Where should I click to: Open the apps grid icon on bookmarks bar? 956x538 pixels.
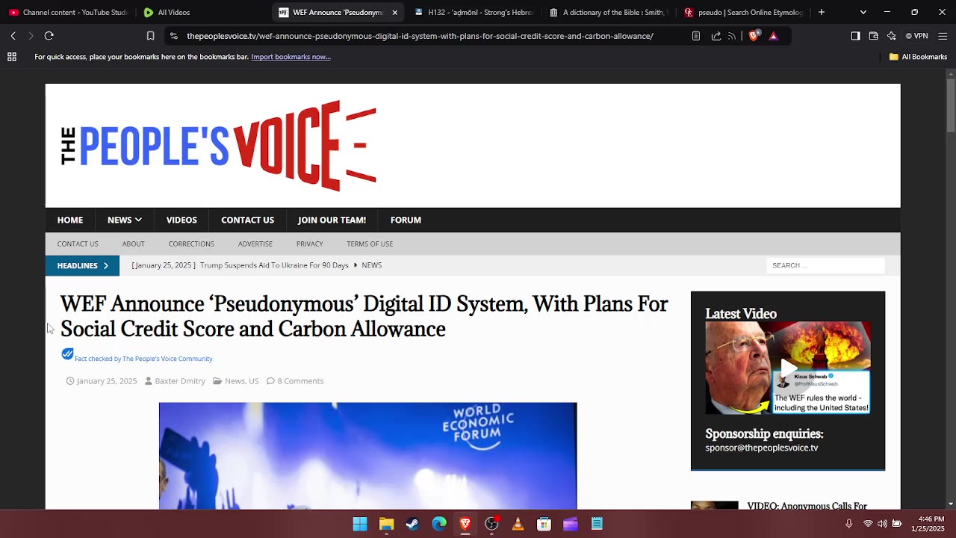coord(12,57)
